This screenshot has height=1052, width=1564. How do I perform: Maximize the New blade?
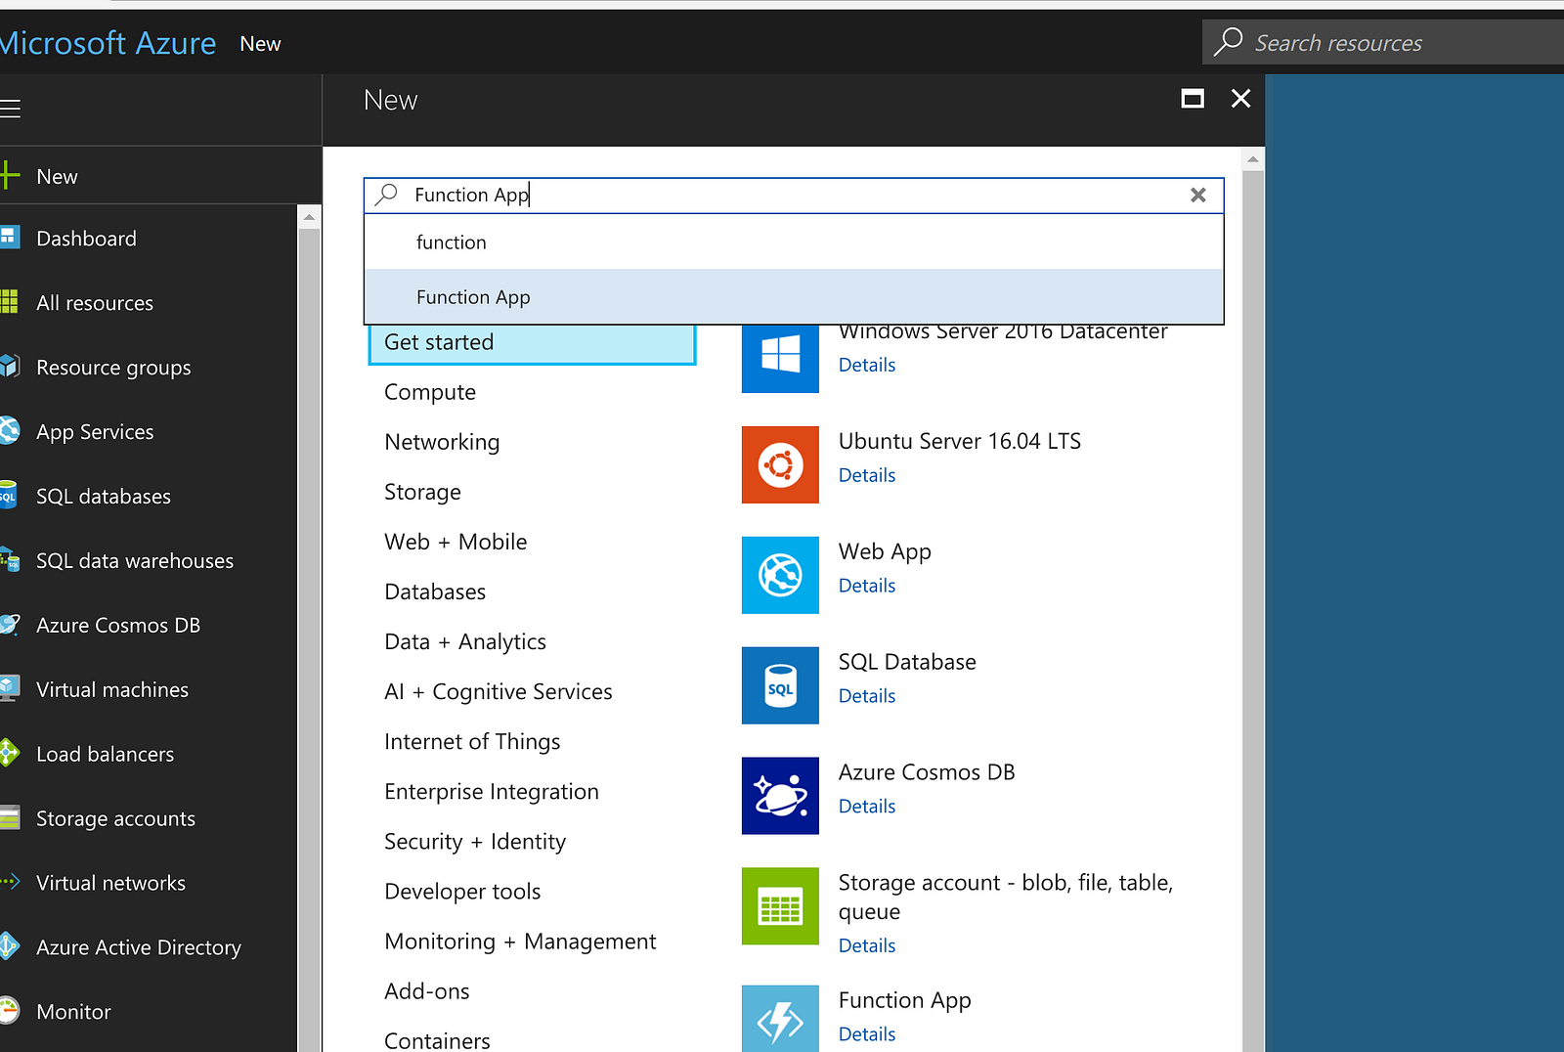point(1193,99)
